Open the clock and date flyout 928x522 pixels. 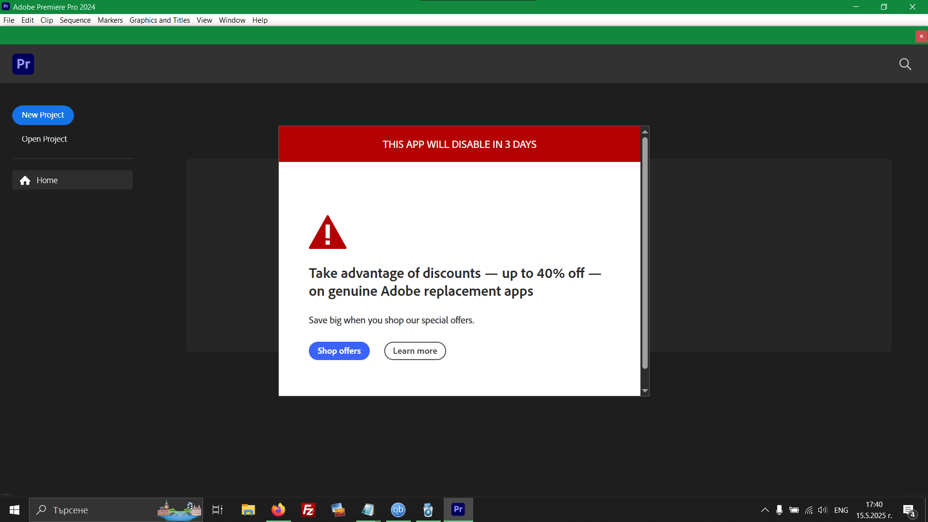(x=874, y=510)
